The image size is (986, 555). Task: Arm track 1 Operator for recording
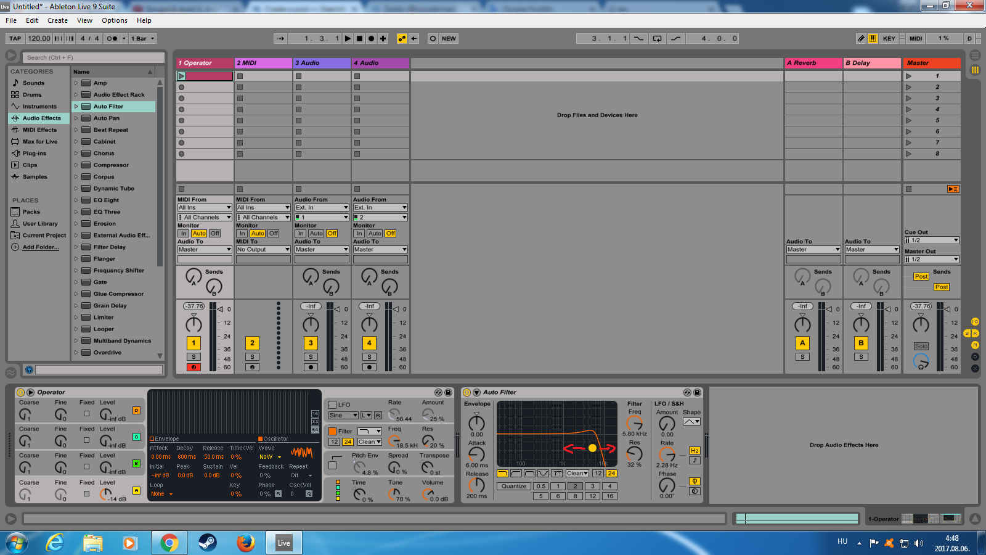pos(194,367)
